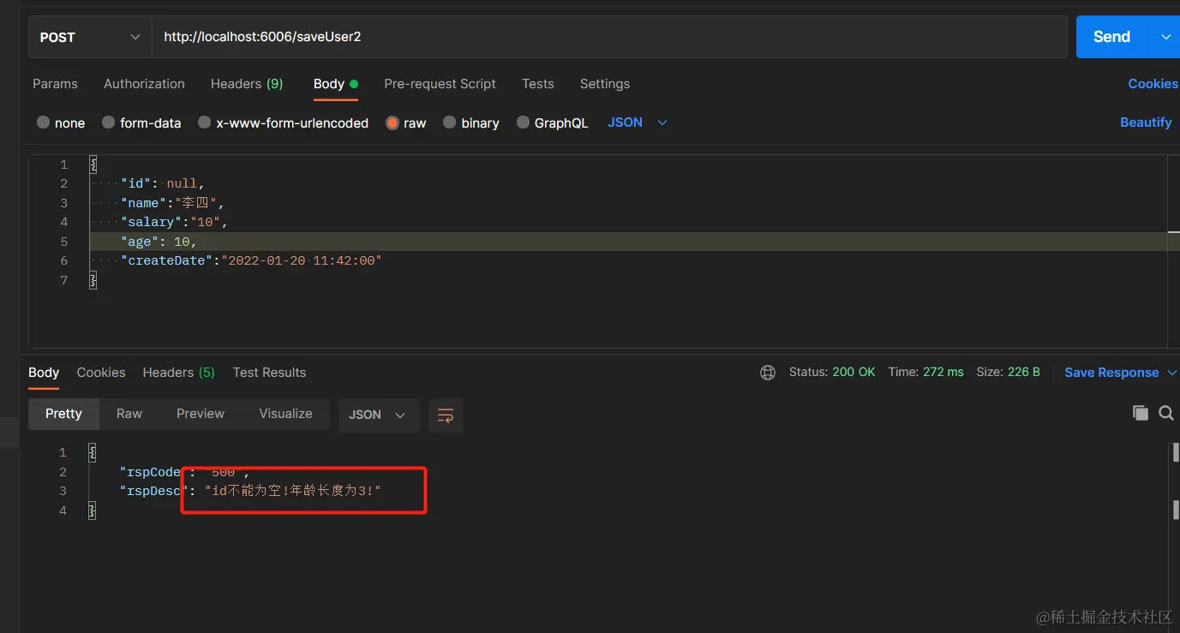Switch to the Visualize response view
The width and height of the screenshot is (1180, 633).
pyautogui.click(x=285, y=414)
